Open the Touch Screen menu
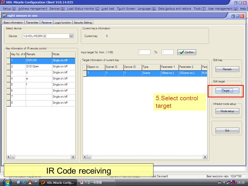The height and width of the screenshot is (186, 248). coord(126,9)
